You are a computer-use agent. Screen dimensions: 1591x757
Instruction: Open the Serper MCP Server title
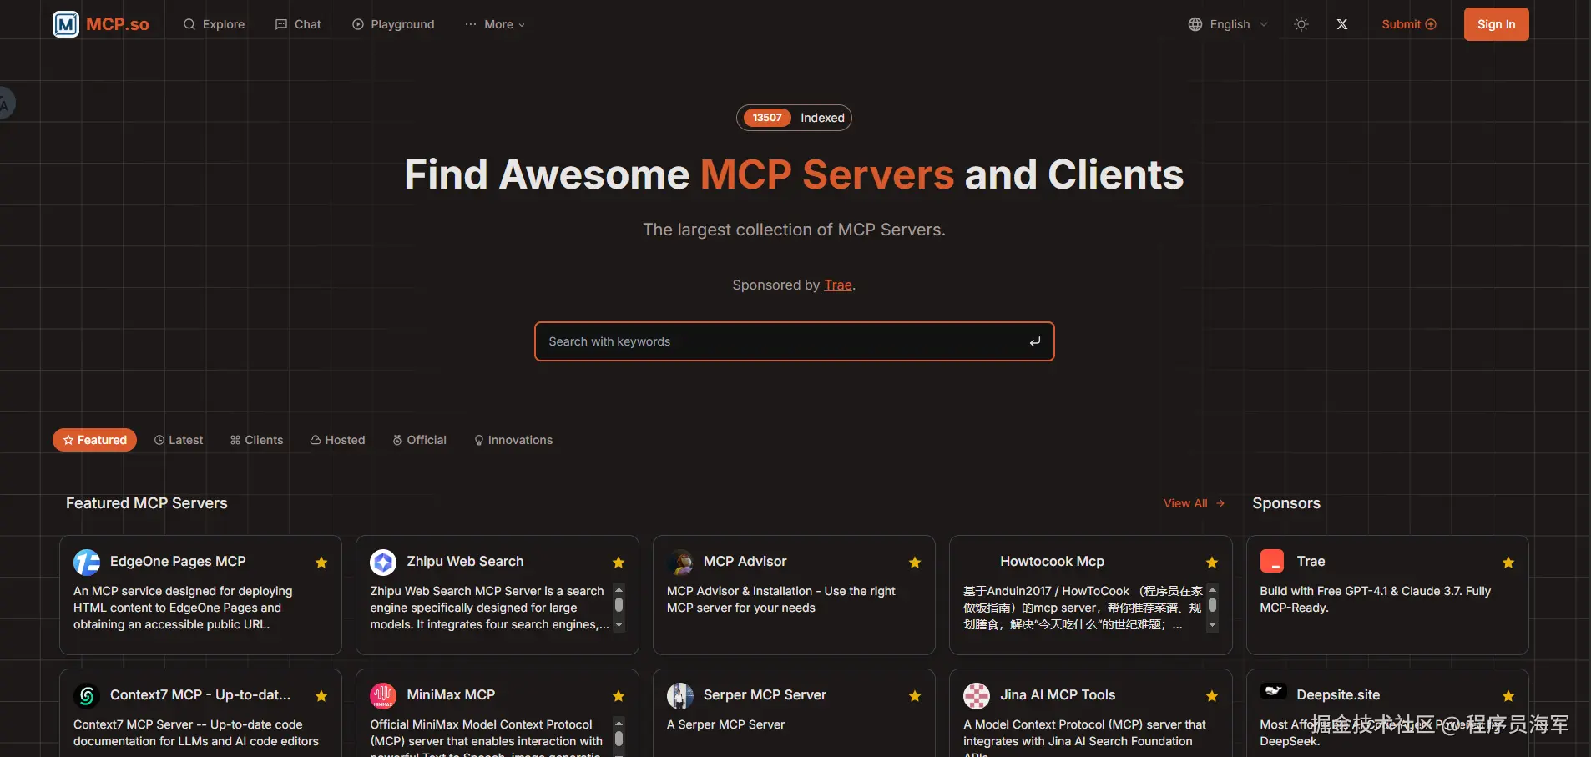point(765,695)
